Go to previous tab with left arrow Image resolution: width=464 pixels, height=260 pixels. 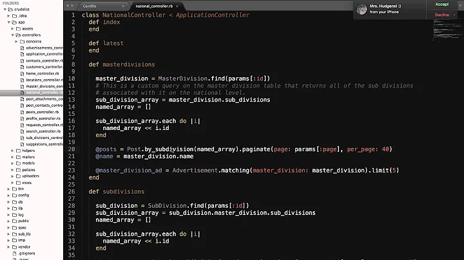pos(68,6)
